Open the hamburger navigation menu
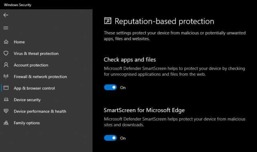Image resolution: width=257 pixels, height=152 pixels. [6, 28]
